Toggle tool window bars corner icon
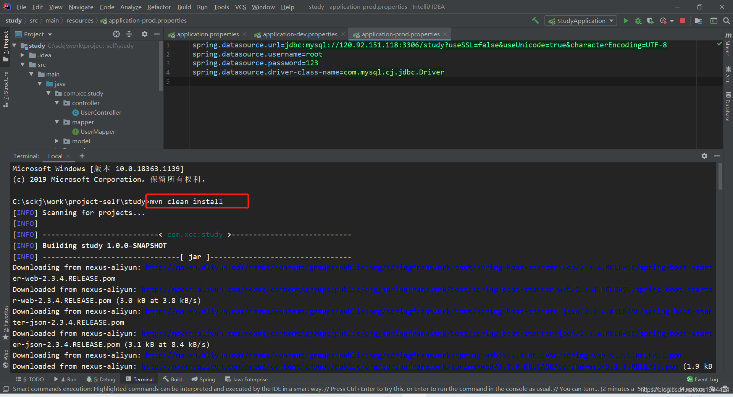 click(x=5, y=389)
